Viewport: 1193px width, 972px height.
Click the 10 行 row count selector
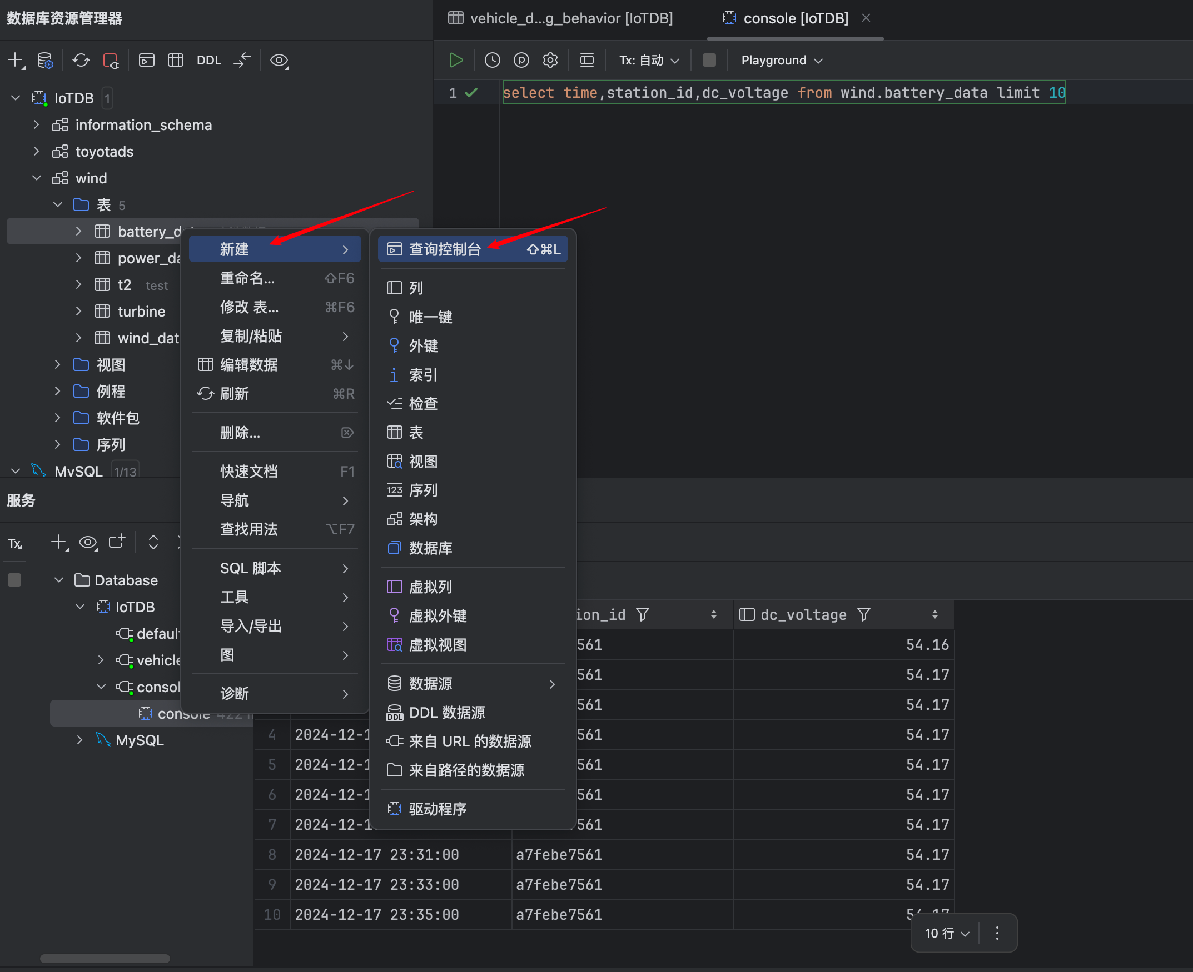tap(946, 933)
